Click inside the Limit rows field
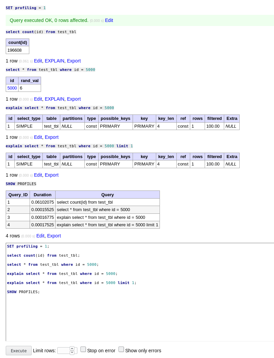The image size is (274, 358). (63, 351)
